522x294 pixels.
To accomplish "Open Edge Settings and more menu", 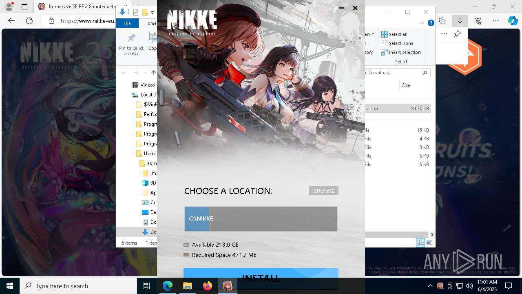I will click(496, 21).
